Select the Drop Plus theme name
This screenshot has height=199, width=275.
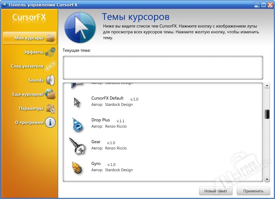101,120
